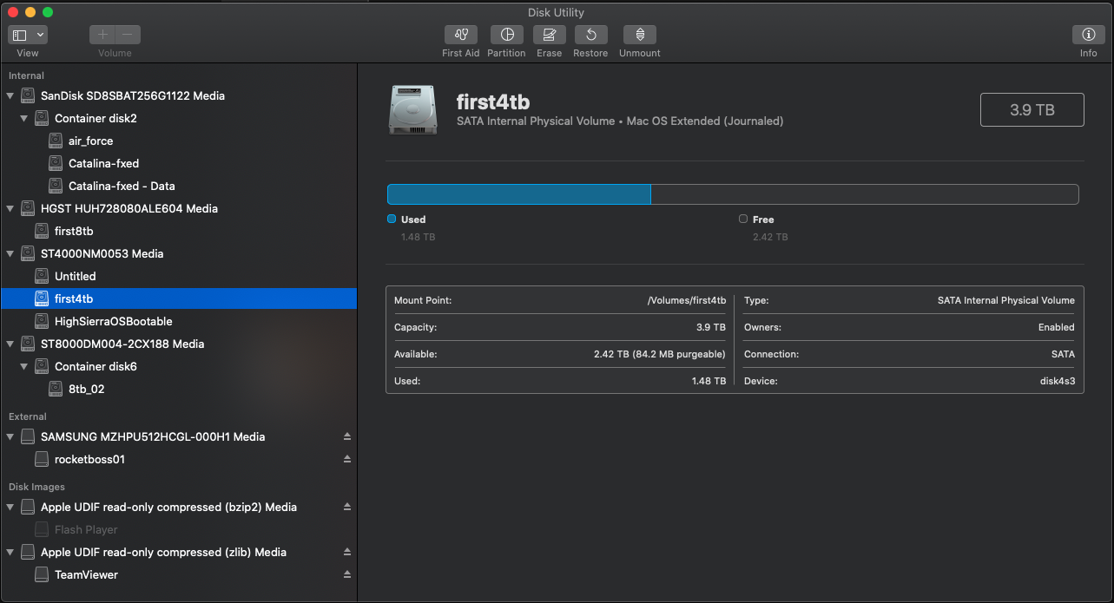Eject the rocketboss01 volume
This screenshot has width=1114, height=603.
(347, 459)
